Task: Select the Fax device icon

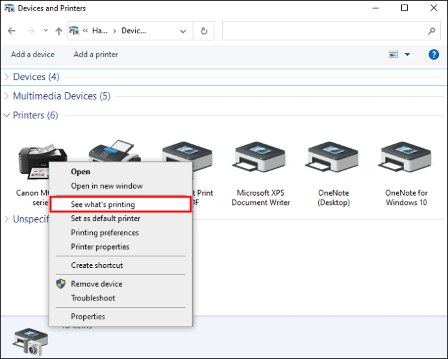Action: (114, 151)
